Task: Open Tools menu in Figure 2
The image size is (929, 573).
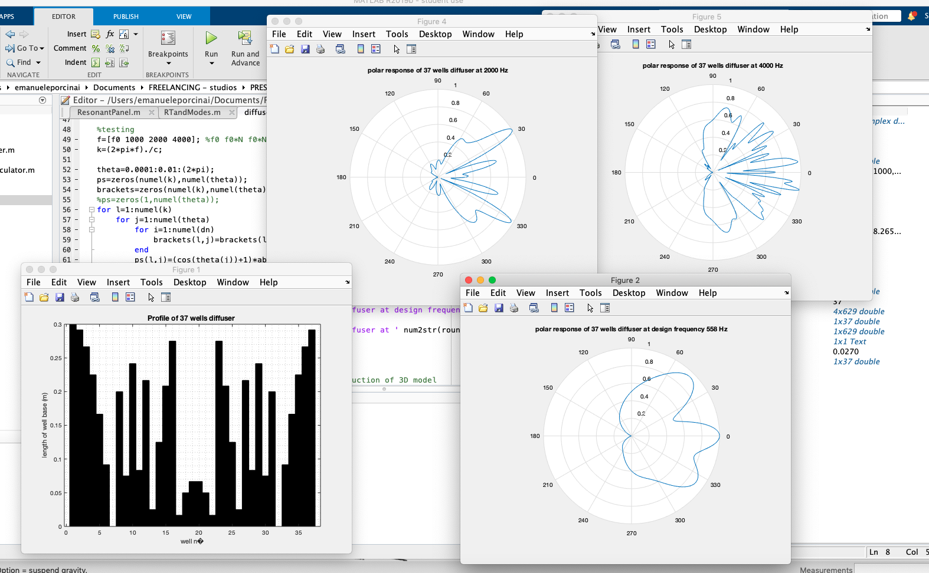Action: (590, 293)
